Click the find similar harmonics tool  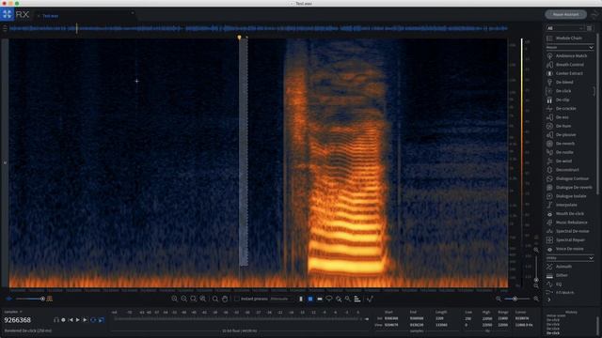(357, 299)
